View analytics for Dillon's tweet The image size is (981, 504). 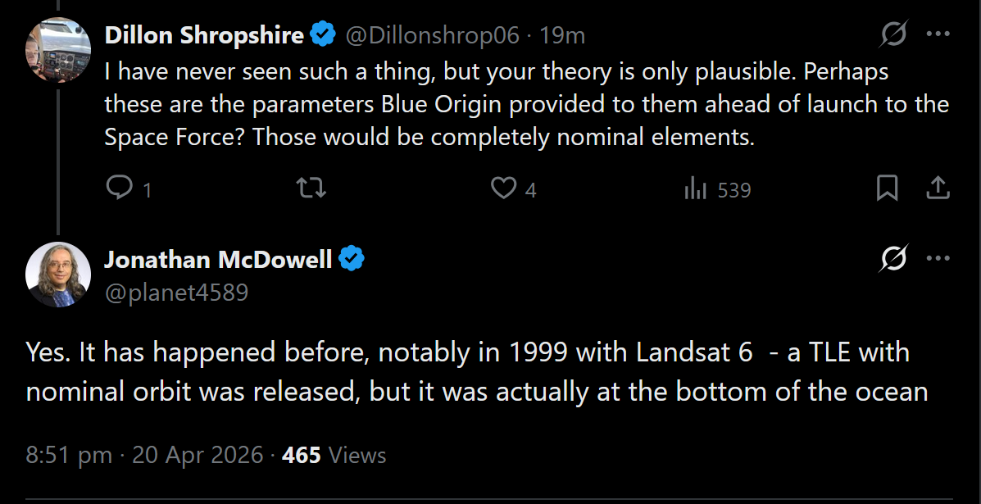696,189
